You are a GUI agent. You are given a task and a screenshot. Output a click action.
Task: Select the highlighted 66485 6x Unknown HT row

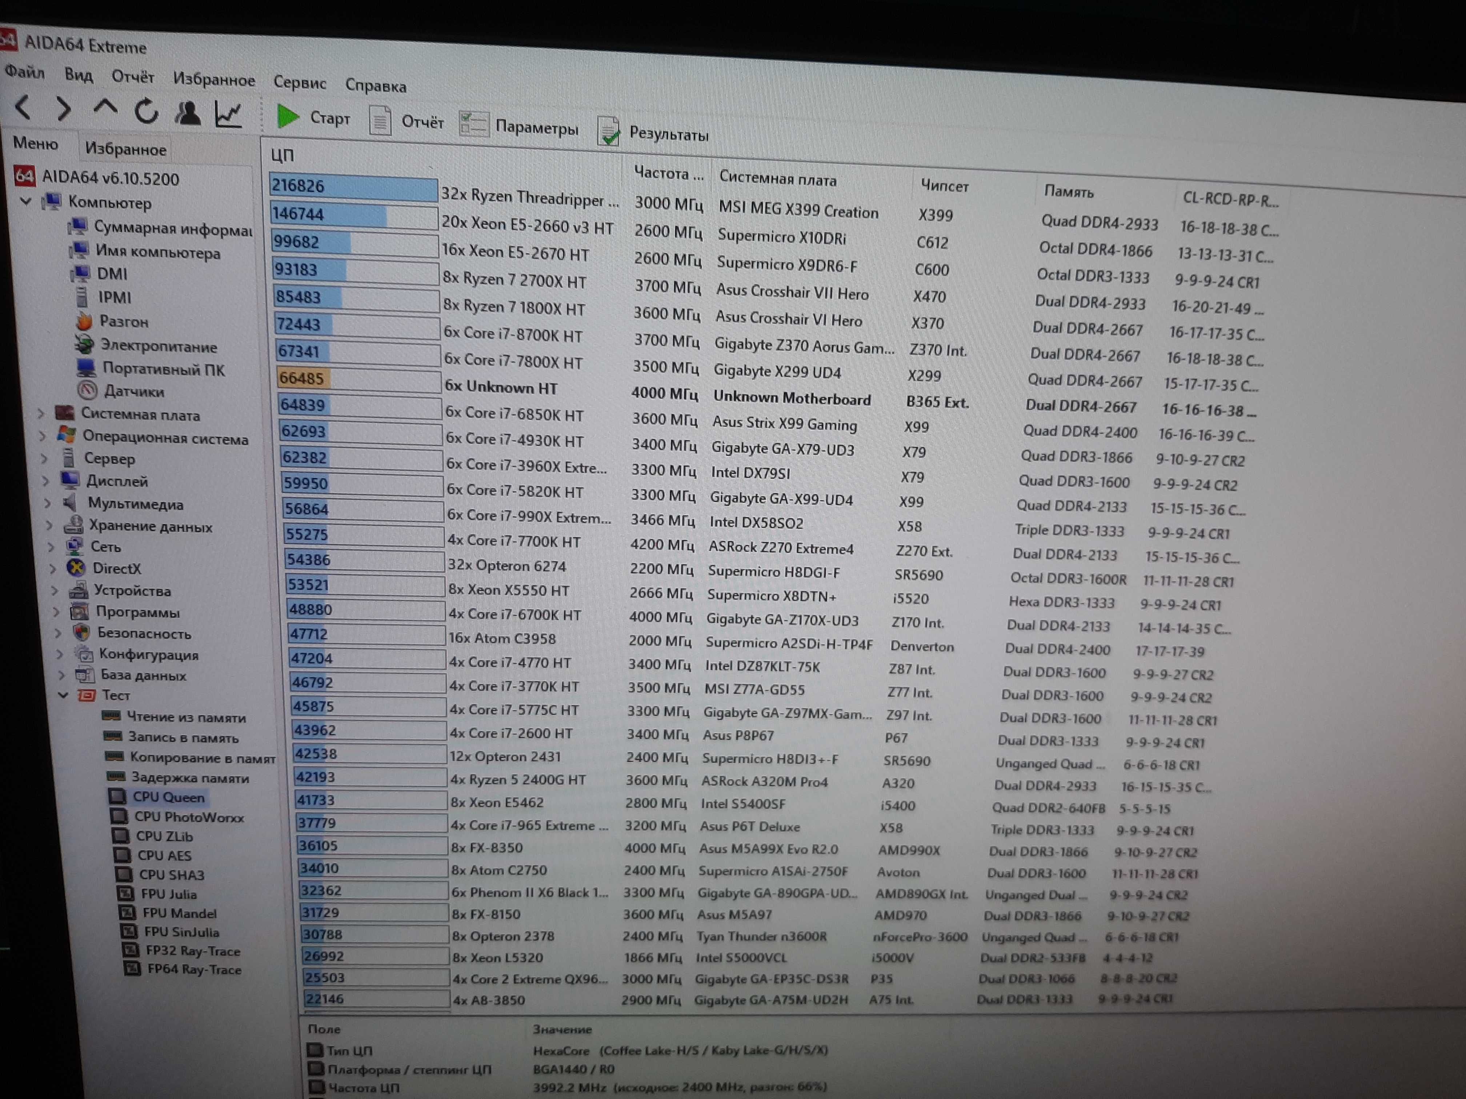768,394
